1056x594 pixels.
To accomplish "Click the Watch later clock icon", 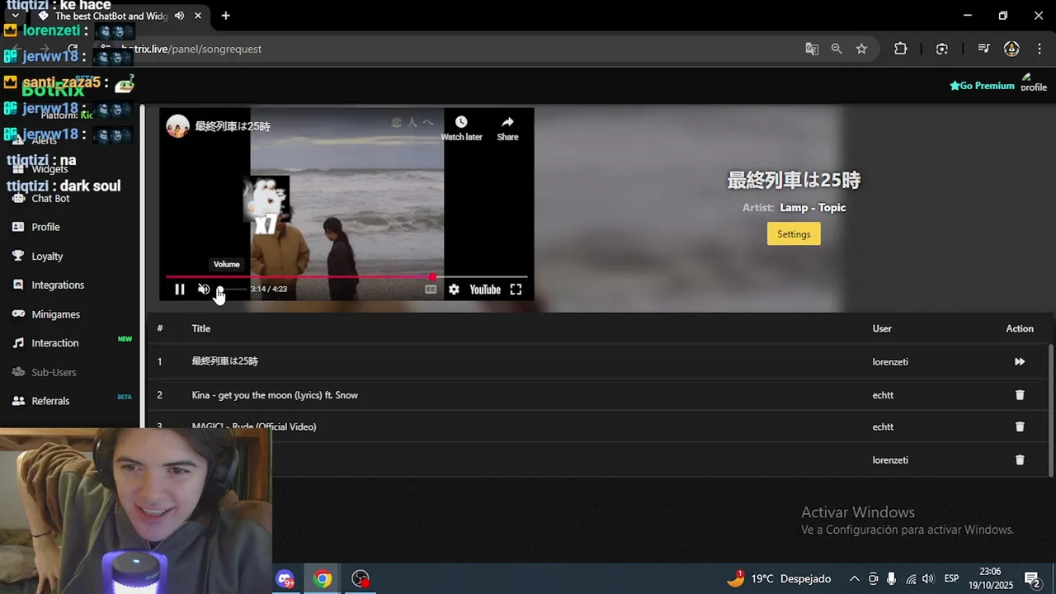I will 461,122.
